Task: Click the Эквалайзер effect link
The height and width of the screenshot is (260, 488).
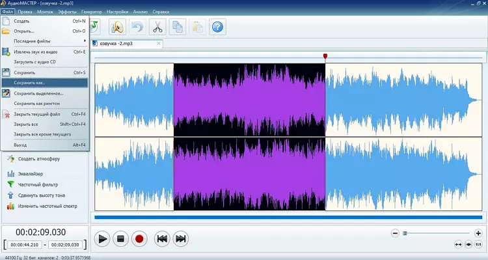Action: (31, 173)
